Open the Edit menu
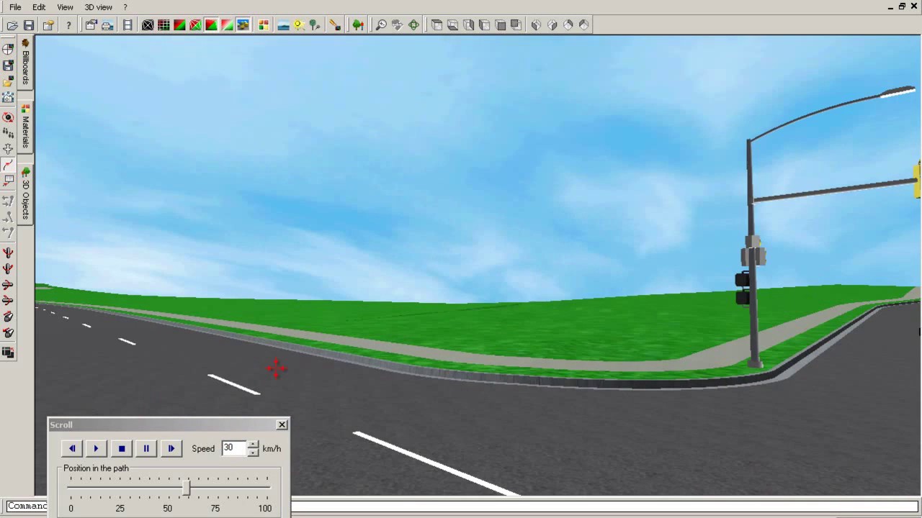922x518 pixels. pos(39,7)
